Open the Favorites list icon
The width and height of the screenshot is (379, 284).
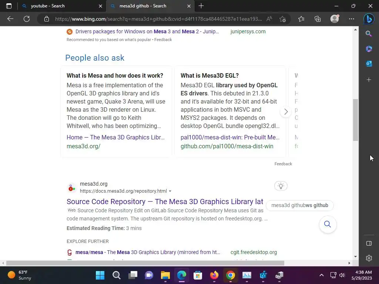[301, 19]
